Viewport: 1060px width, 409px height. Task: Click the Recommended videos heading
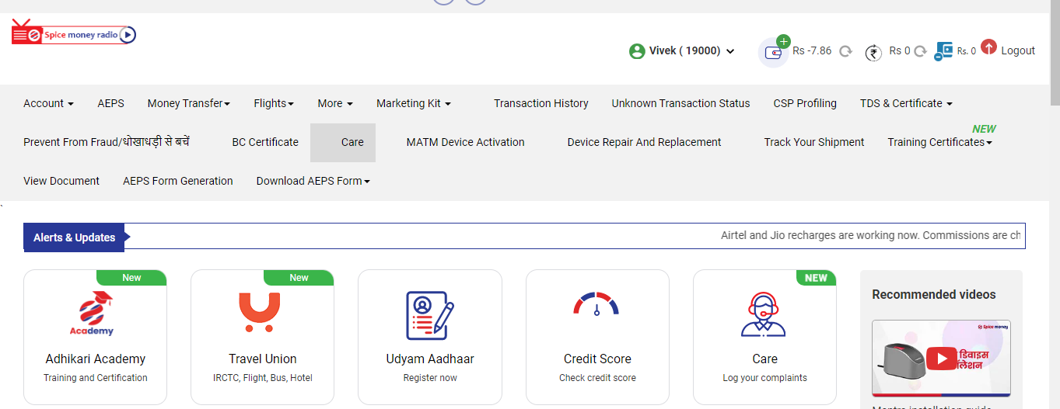tap(934, 294)
